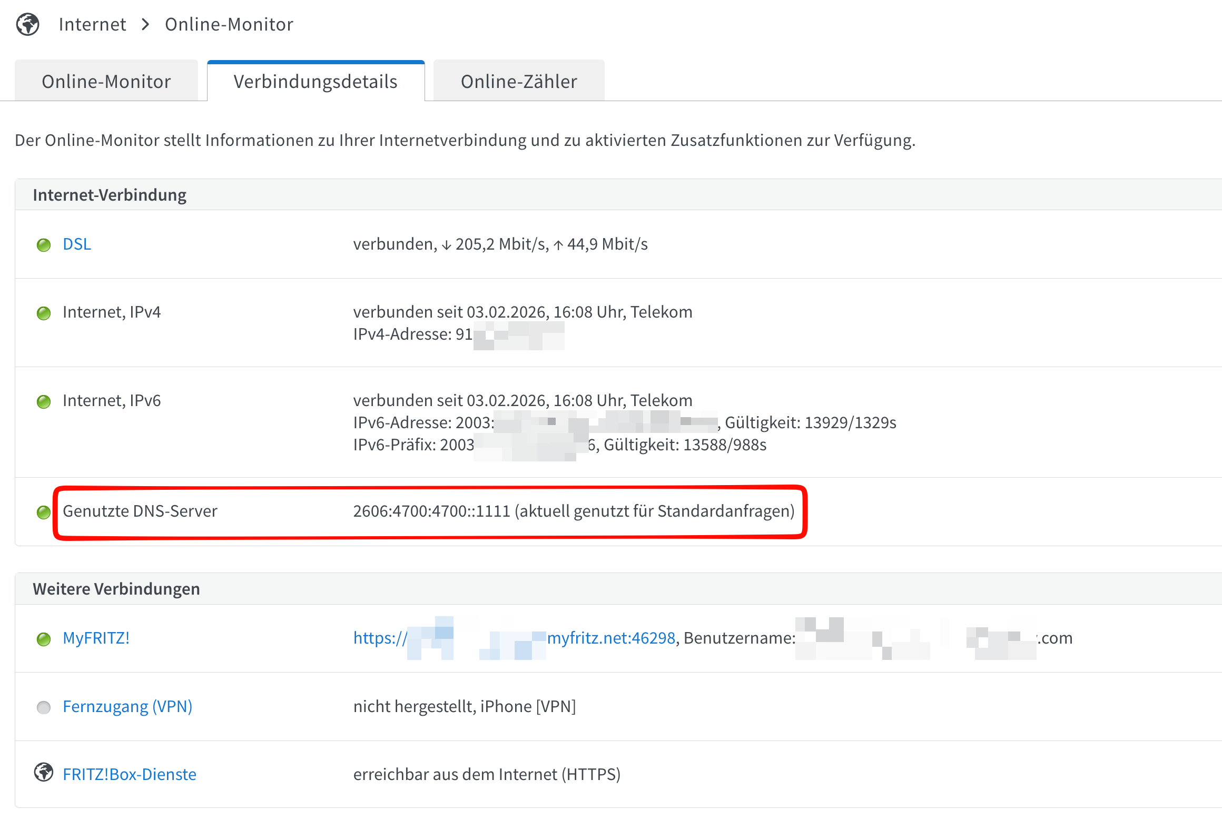Open the Online-Zähler tab

tap(519, 82)
